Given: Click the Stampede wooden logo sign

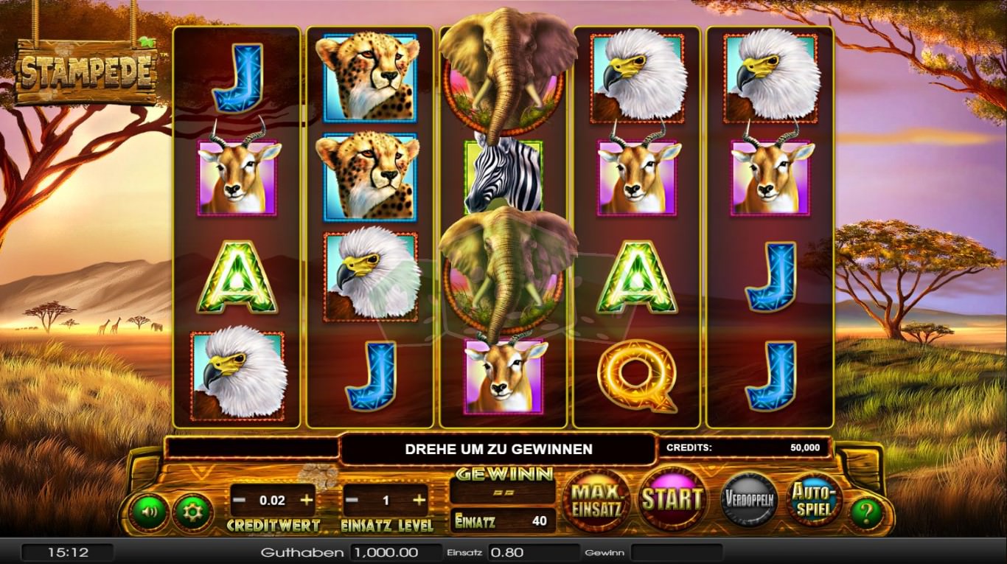Looking at the screenshot, I should pos(86,72).
